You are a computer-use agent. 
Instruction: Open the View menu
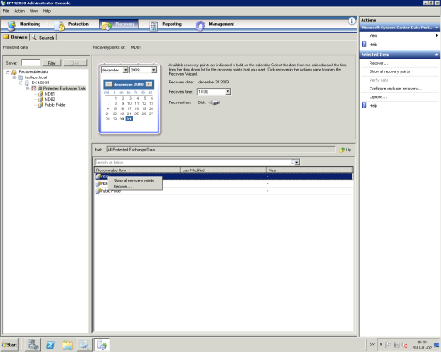[x=34, y=11]
